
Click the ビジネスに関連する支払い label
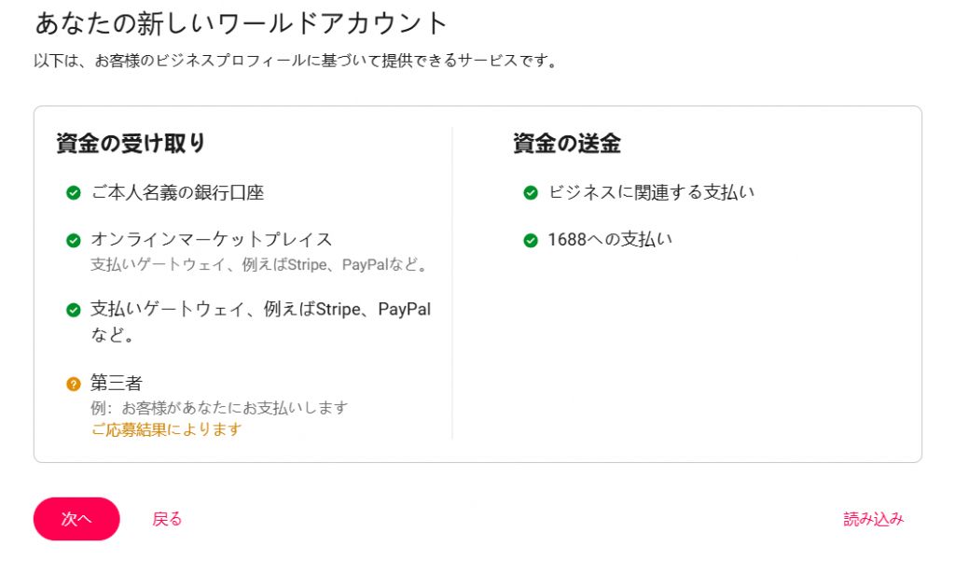coord(651,192)
